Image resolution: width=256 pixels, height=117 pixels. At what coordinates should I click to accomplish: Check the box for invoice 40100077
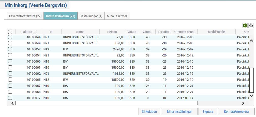(10, 98)
